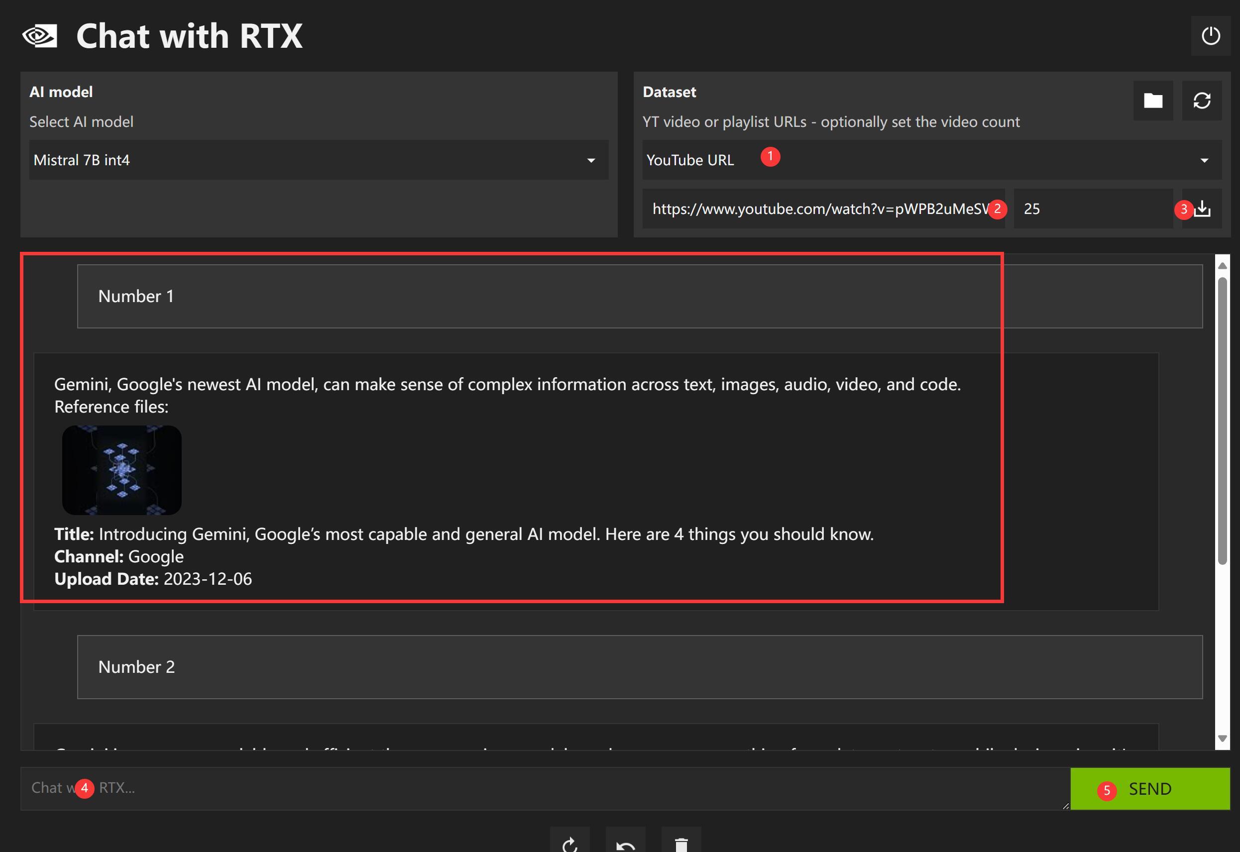Open the dataset folder icon
Image resolution: width=1240 pixels, height=852 pixels.
[1153, 101]
